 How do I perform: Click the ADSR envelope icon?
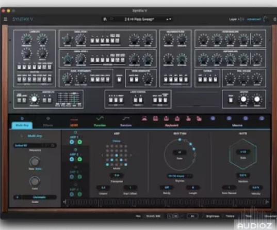point(74,119)
